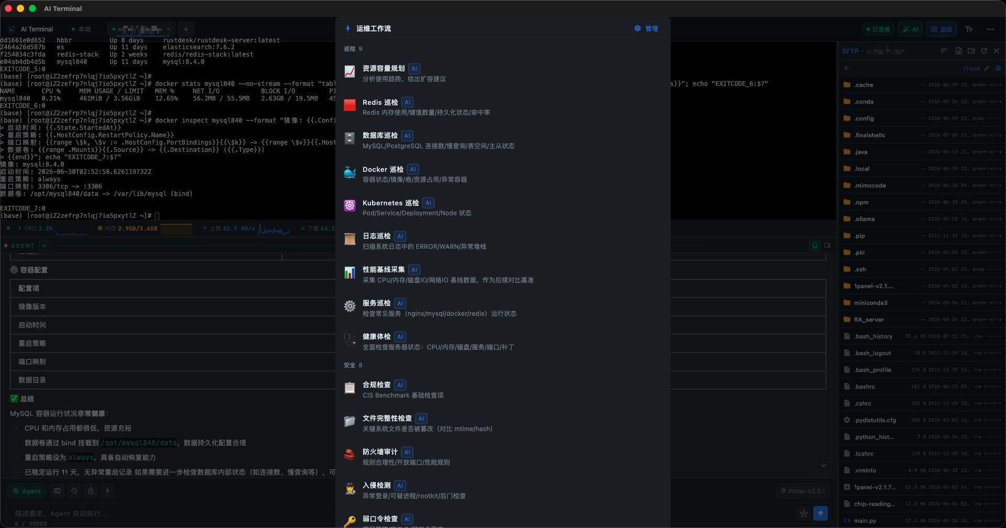Add a new terminal tab

(x=185, y=29)
